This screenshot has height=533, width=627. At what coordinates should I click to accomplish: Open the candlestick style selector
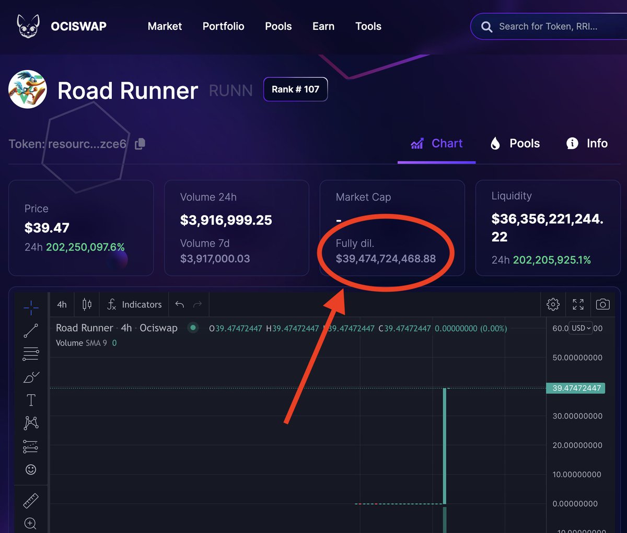[x=87, y=304]
